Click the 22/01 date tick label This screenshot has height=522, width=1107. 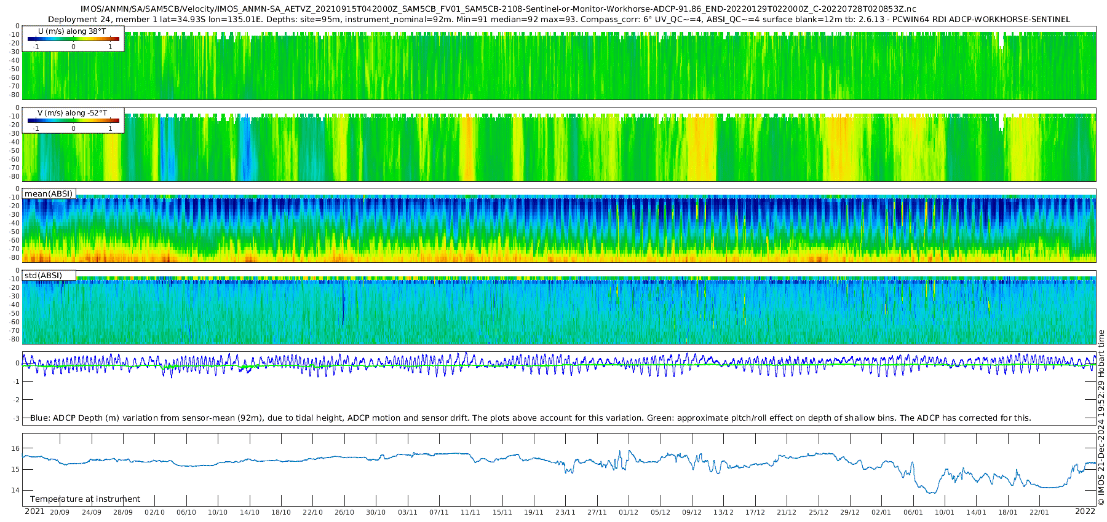pos(1039,512)
